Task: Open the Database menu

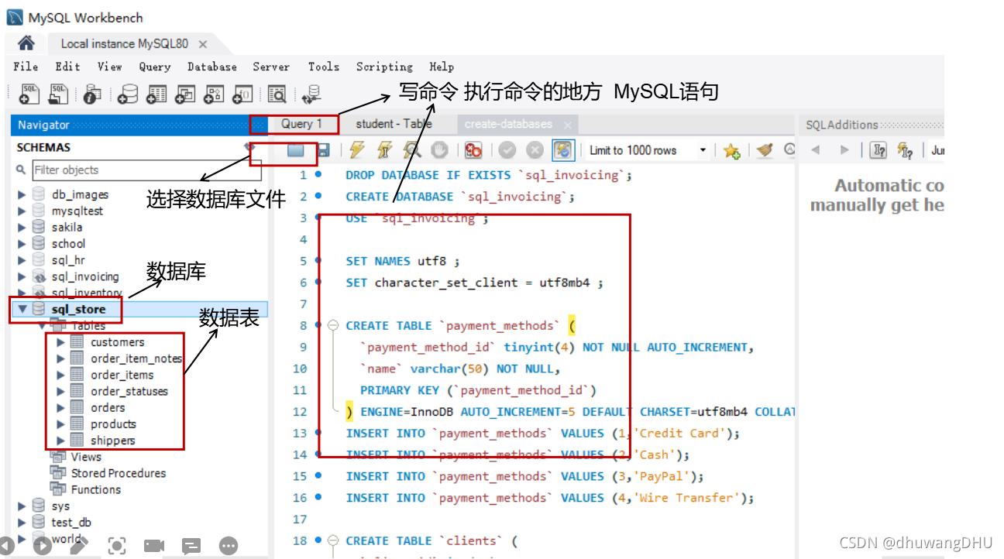Action: pyautogui.click(x=212, y=67)
